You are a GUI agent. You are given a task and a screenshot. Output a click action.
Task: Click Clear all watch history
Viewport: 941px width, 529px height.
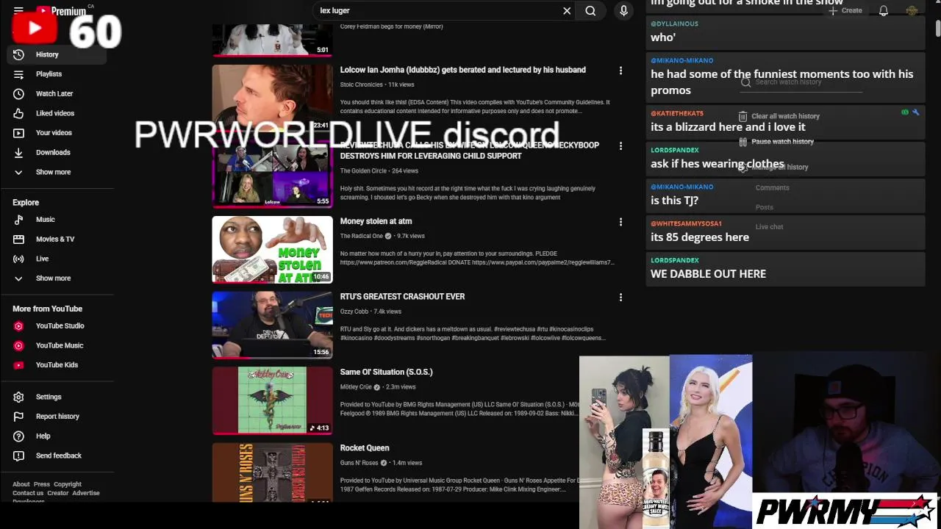click(779, 116)
